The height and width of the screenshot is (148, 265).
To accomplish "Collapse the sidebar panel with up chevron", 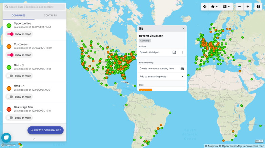I will pyautogui.click(x=35, y=139).
